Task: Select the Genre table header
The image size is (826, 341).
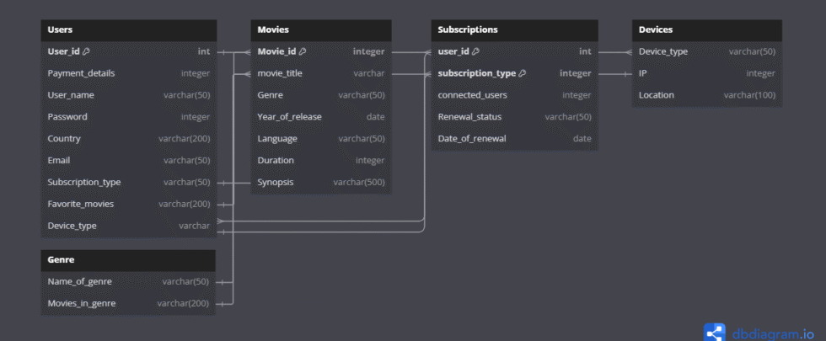Action: (x=128, y=260)
